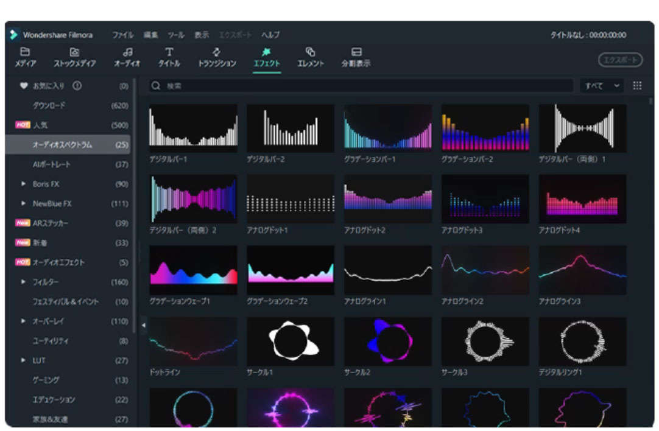Click the info icon next to お気に入り
This screenshot has width=659, height=431.
(x=77, y=86)
